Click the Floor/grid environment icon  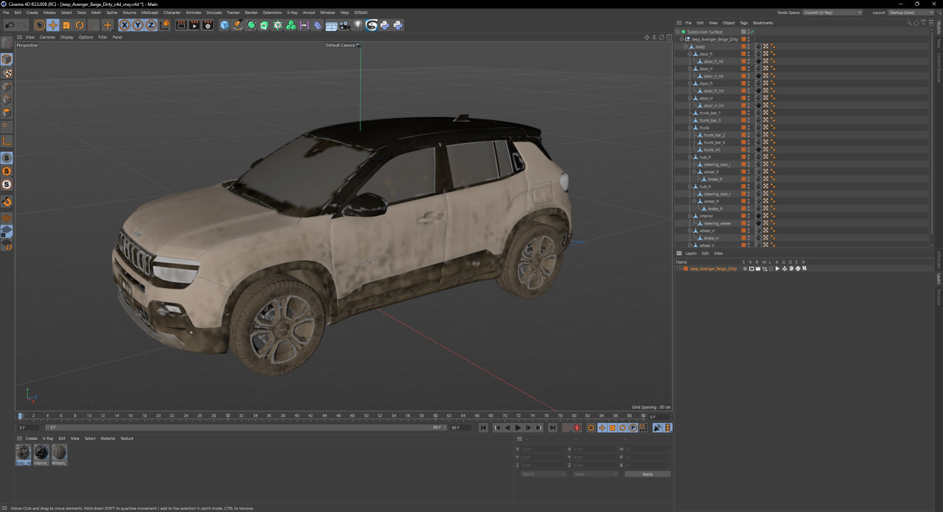[332, 25]
